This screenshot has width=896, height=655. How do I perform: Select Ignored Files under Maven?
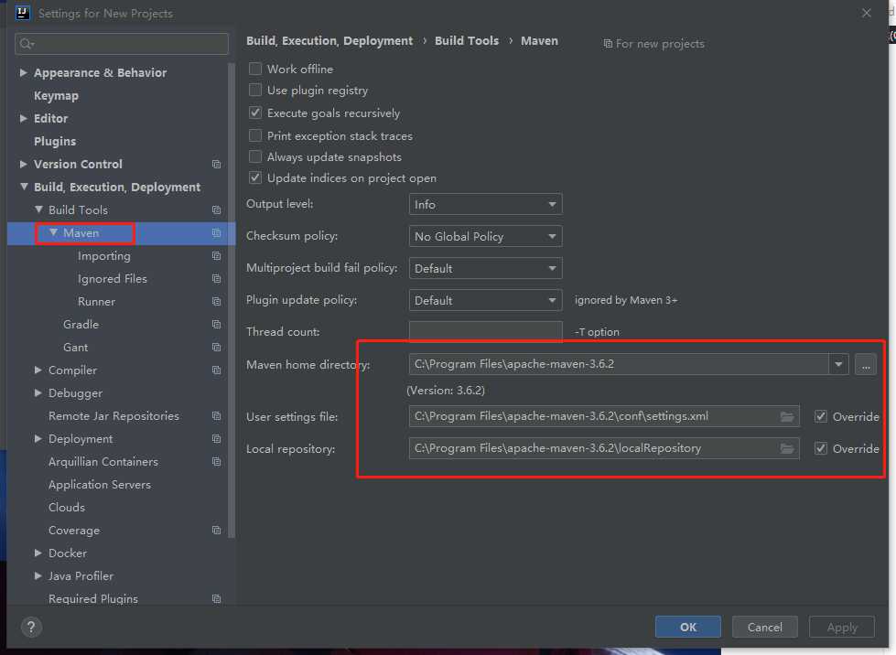[113, 279]
